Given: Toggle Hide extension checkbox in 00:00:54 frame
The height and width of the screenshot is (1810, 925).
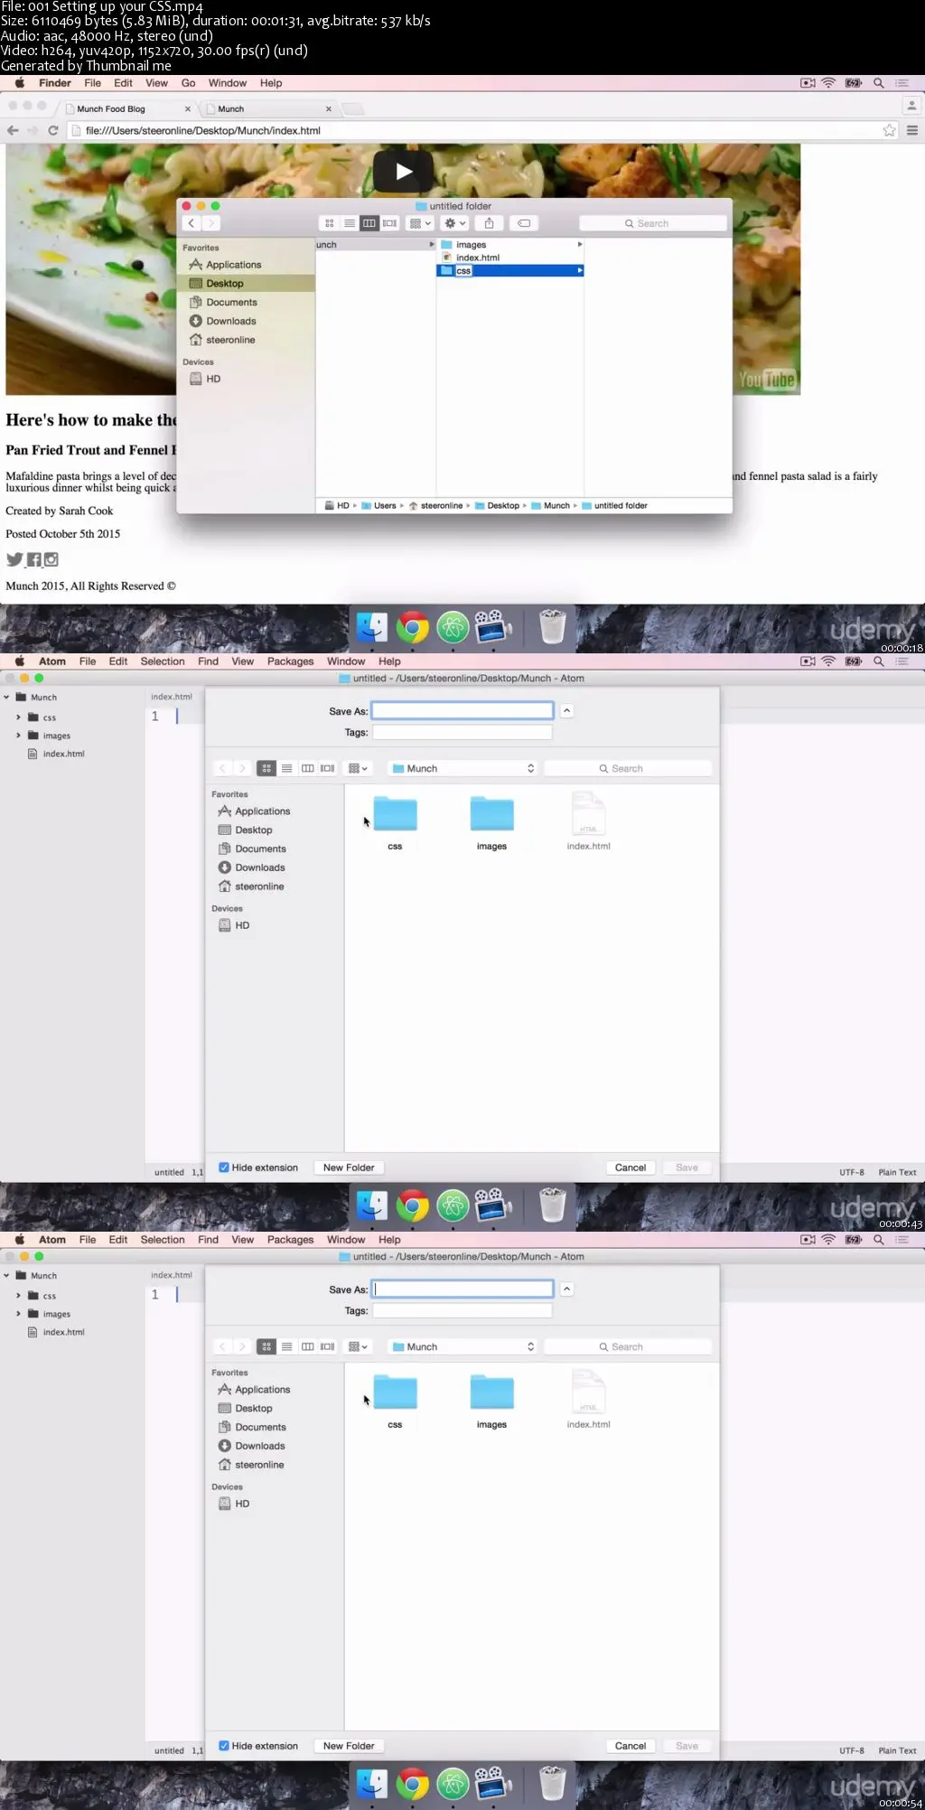Looking at the screenshot, I should [x=224, y=1746].
